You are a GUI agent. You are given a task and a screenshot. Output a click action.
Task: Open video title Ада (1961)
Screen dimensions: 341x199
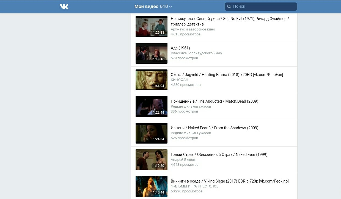pos(180,48)
